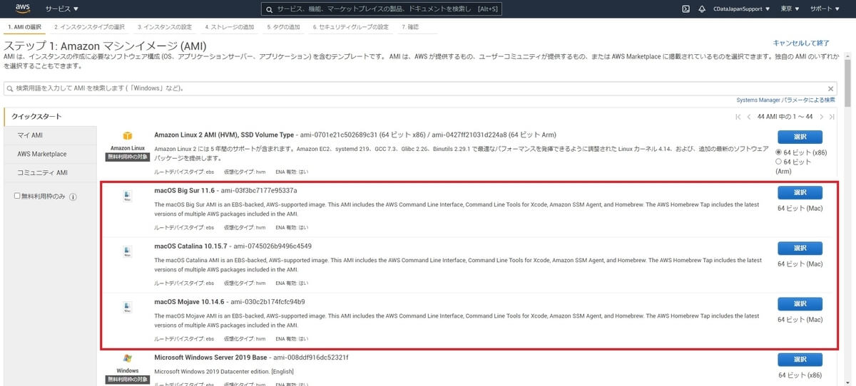Jump to first page of AMI list
This screenshot has height=386, width=856.
[x=738, y=117]
